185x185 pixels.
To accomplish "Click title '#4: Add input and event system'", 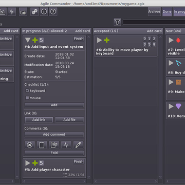I will 53,47.
